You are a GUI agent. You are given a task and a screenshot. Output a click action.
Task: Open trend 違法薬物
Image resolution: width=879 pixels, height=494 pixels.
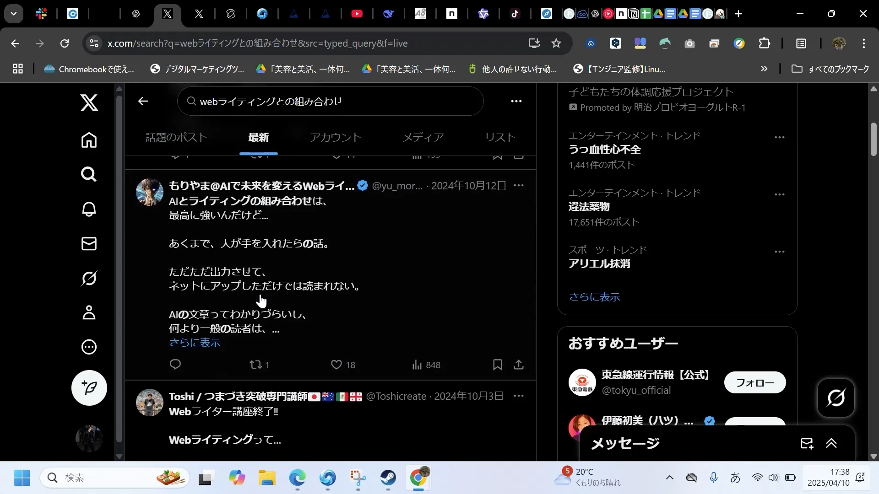pos(589,207)
